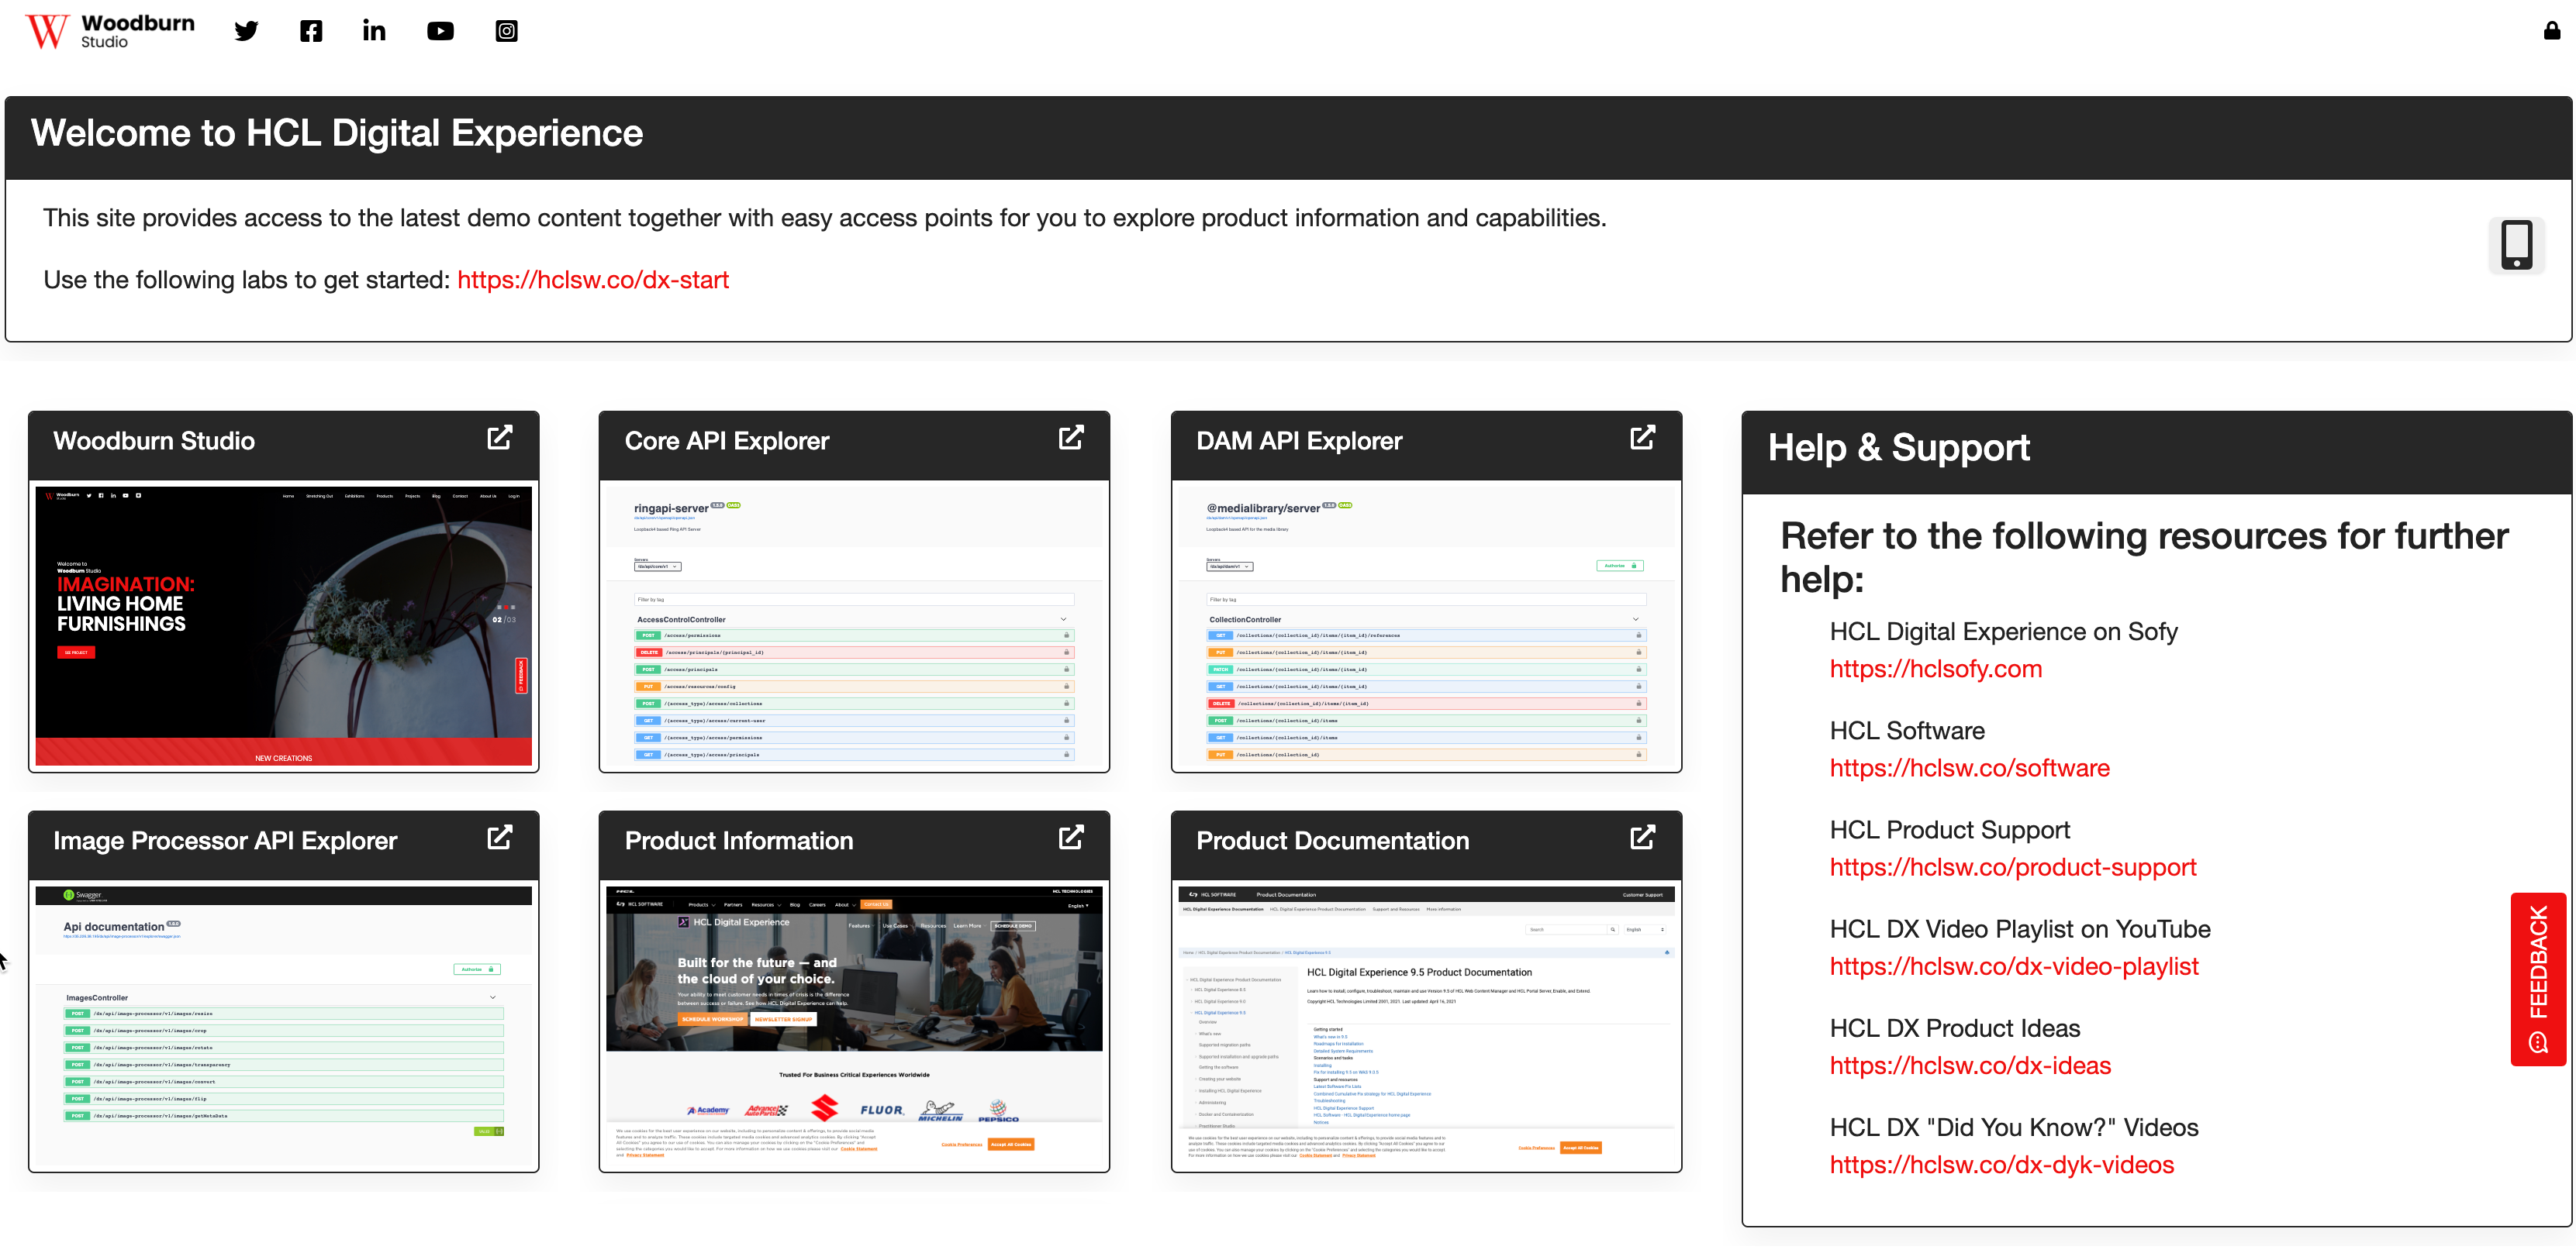Open Product Documentation external link icon
Screen dimensions: 2576x1260
[1643, 838]
